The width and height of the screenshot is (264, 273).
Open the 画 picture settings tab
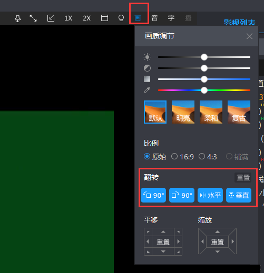point(138,18)
